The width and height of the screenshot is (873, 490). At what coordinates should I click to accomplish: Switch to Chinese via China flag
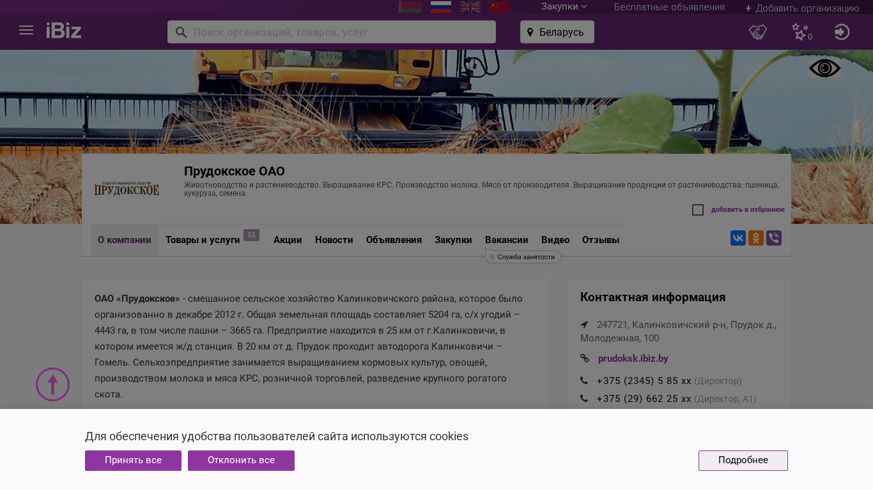pos(500,7)
